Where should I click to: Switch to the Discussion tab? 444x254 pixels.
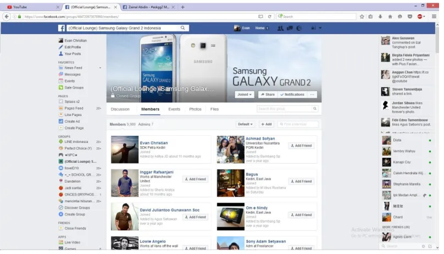click(120, 109)
